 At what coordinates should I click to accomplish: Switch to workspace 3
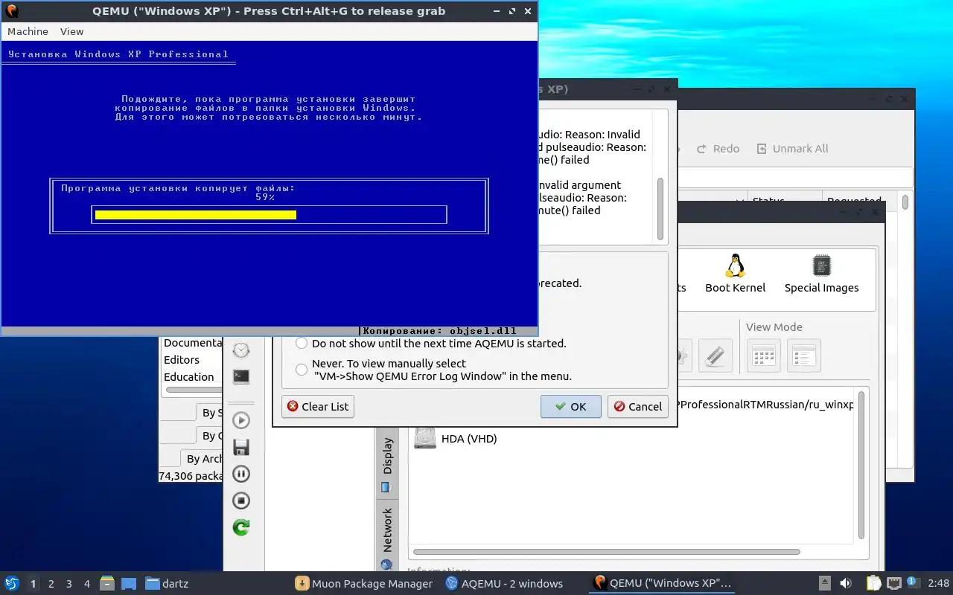(69, 584)
